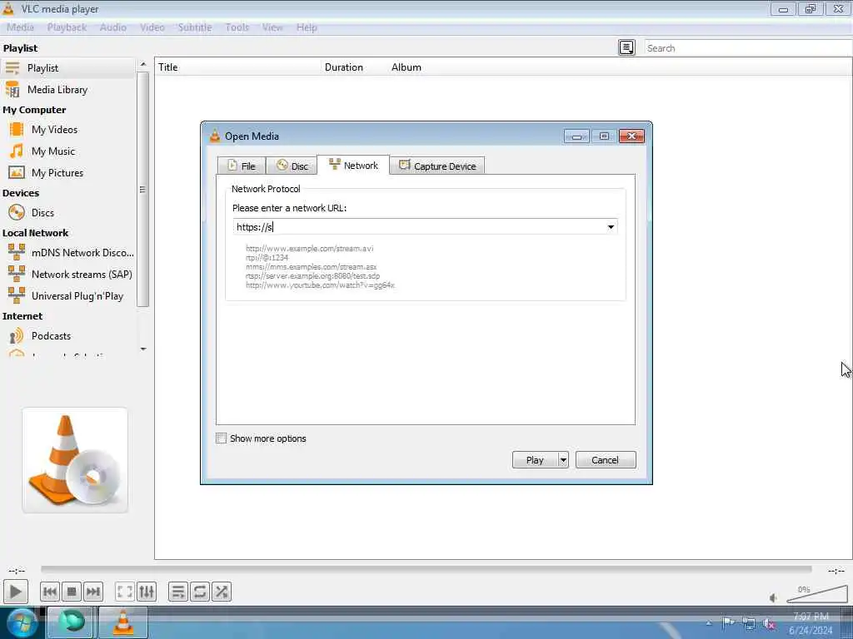This screenshot has height=639, width=853.
Task: Open Action Center flag icon
Action: (x=728, y=623)
